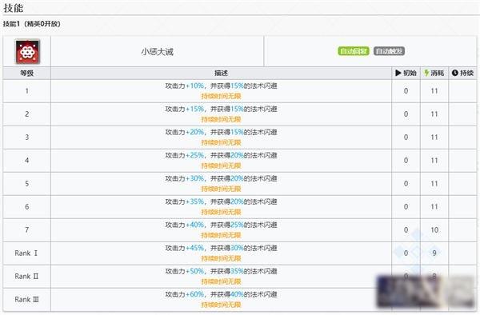Select the Rank II row label
Viewport: 480px width, 315px height.
[26, 277]
